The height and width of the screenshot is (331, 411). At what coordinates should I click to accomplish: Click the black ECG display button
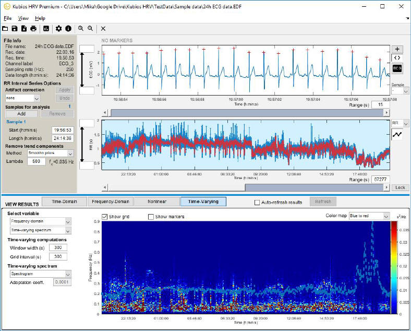(x=397, y=68)
